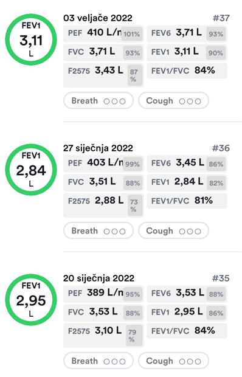The height and width of the screenshot is (377, 242).
Task: Open the 03 veljače 2022 entry title
Action: (98, 18)
